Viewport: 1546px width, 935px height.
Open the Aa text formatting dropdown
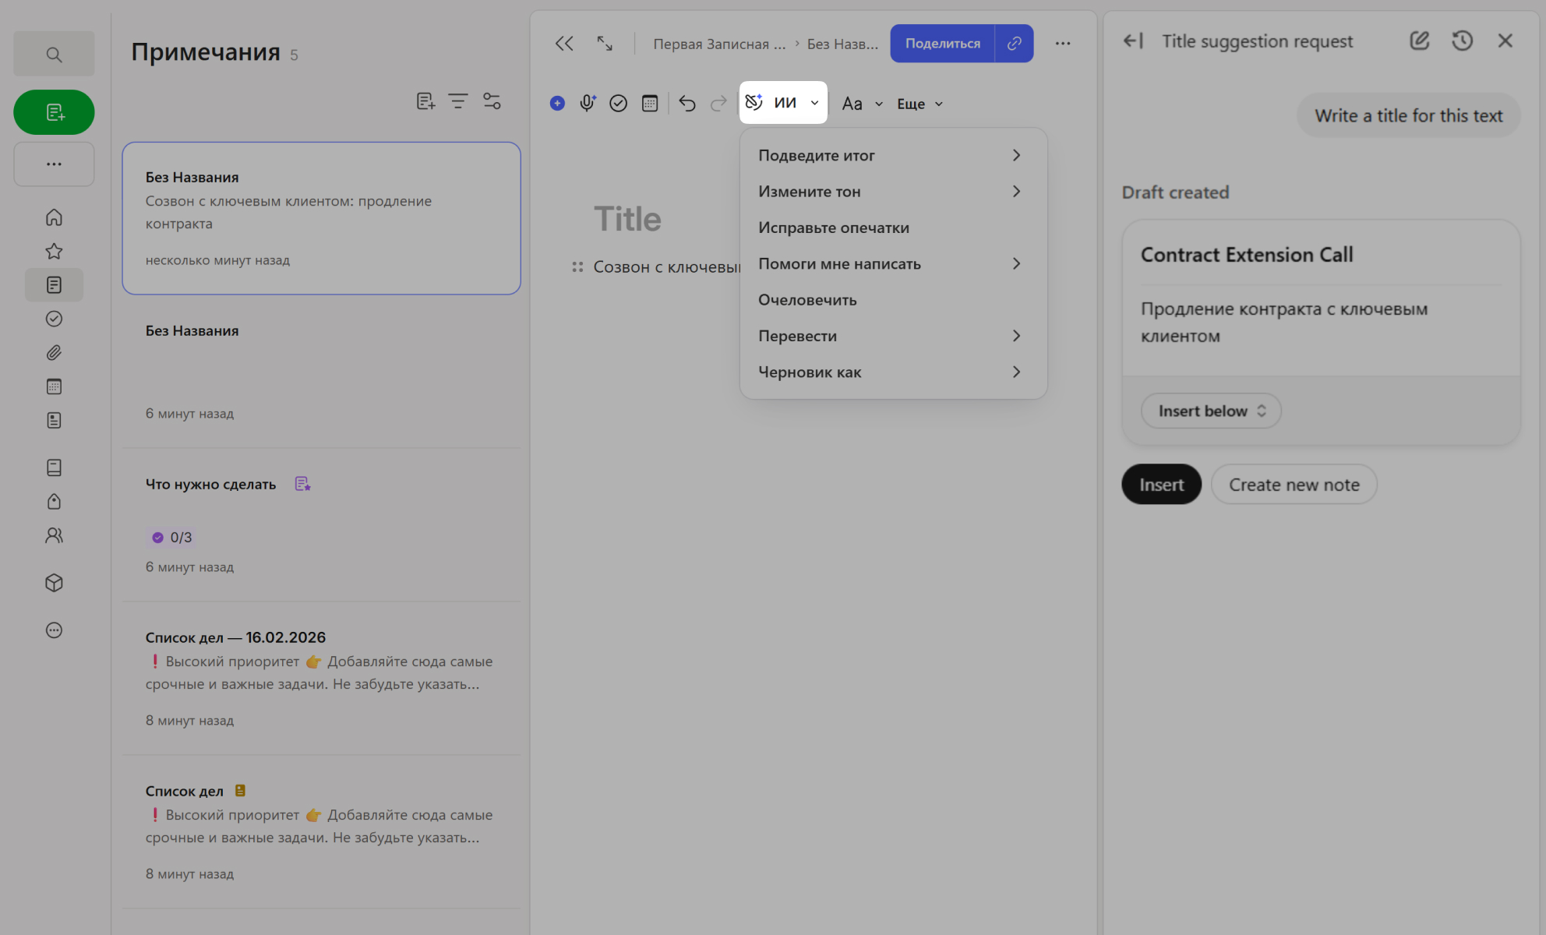tap(861, 103)
